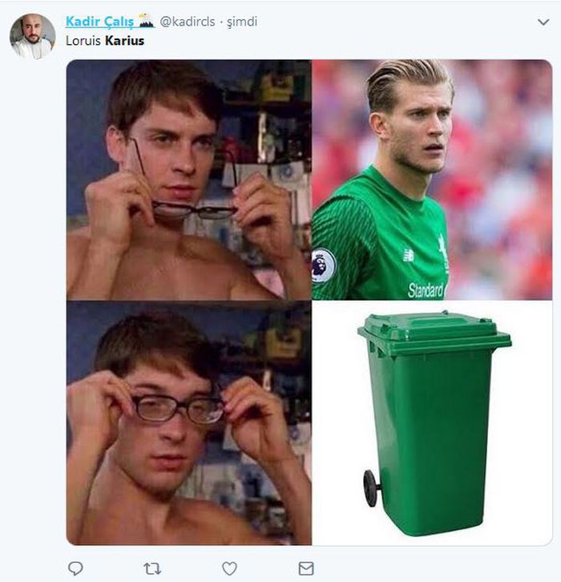
Task: Open the Kadir Çalış profile name link
Action: (x=99, y=22)
